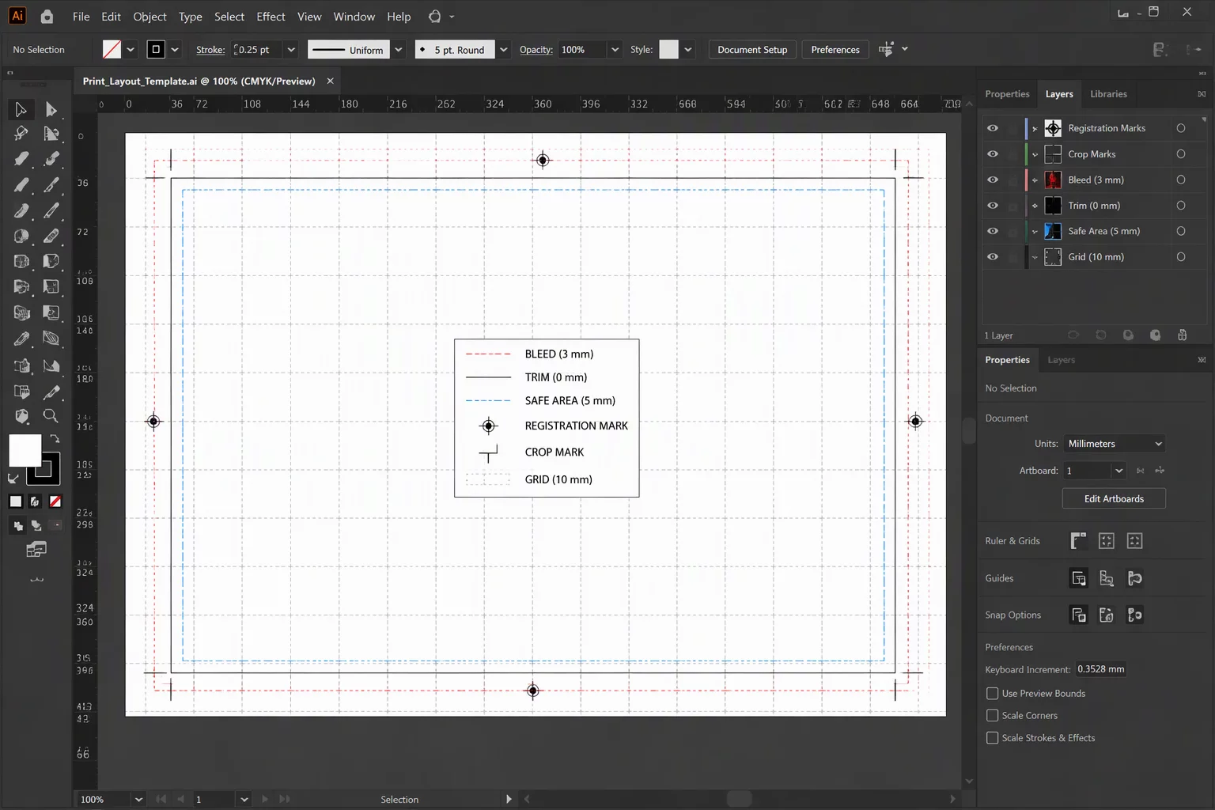The width and height of the screenshot is (1215, 810).
Task: Click the Edit Artboards button
Action: tap(1114, 499)
